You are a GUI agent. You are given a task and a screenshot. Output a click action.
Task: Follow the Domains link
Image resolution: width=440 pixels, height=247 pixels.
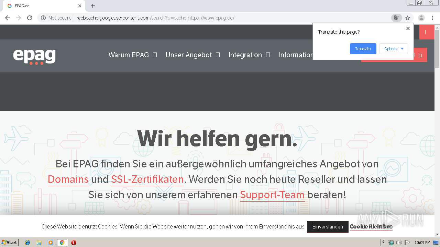(x=68, y=179)
